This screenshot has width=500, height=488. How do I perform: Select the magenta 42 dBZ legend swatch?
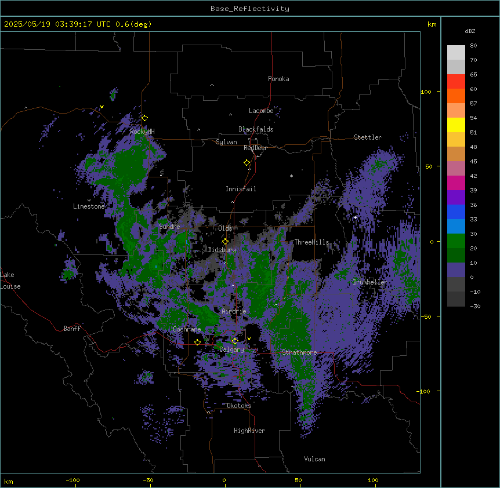456,183
